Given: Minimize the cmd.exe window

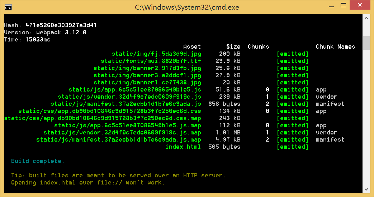Looking at the screenshot, I should (x=331, y=6).
